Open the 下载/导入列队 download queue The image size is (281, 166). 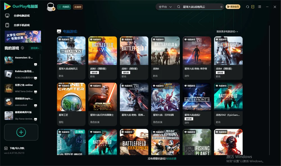click(14, 148)
